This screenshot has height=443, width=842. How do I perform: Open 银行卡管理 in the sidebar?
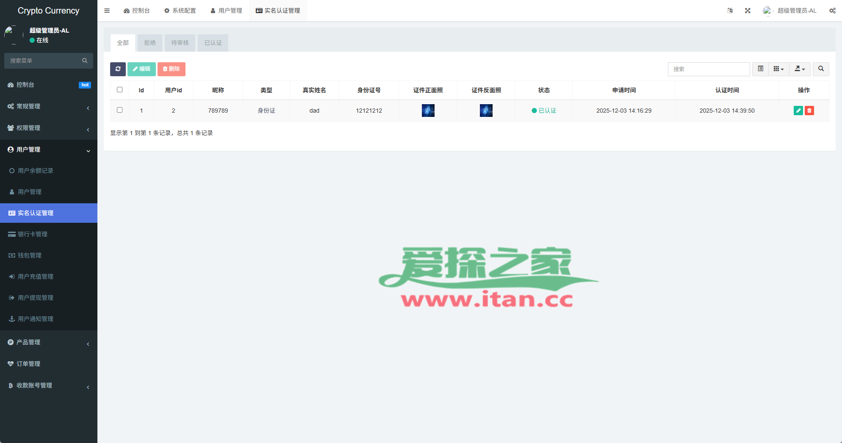[48, 234]
